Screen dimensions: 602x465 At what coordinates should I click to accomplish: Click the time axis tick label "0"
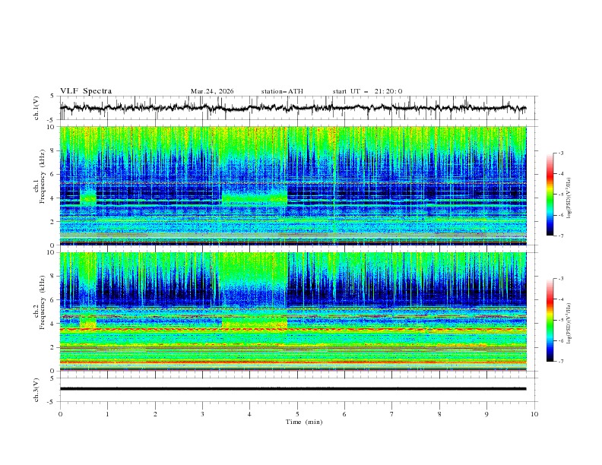tap(60, 414)
